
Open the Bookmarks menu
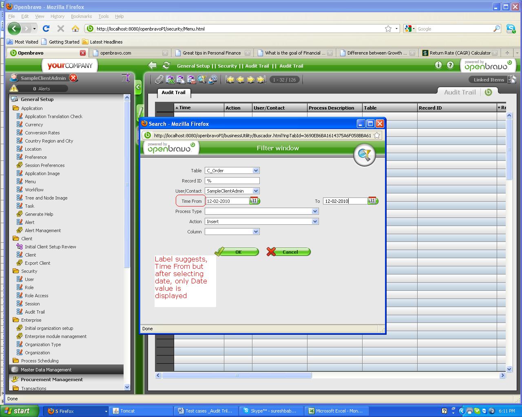81,16
